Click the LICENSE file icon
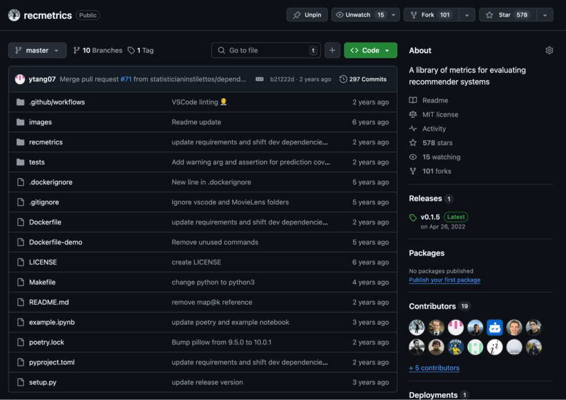Image resolution: width=566 pixels, height=400 pixels. pyautogui.click(x=20, y=262)
